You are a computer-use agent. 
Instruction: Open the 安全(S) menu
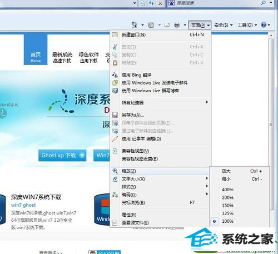223,25
